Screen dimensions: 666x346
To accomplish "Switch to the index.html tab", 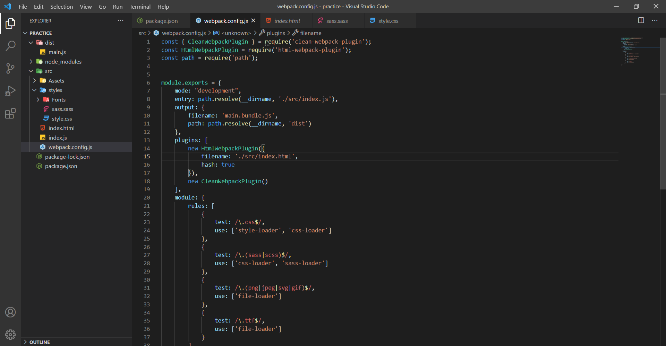I will (x=287, y=21).
